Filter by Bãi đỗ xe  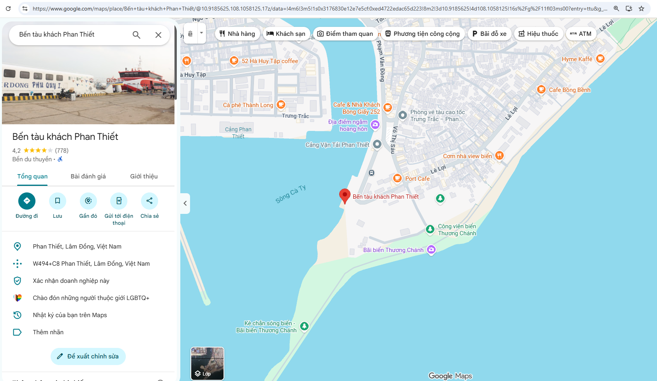[490, 34]
